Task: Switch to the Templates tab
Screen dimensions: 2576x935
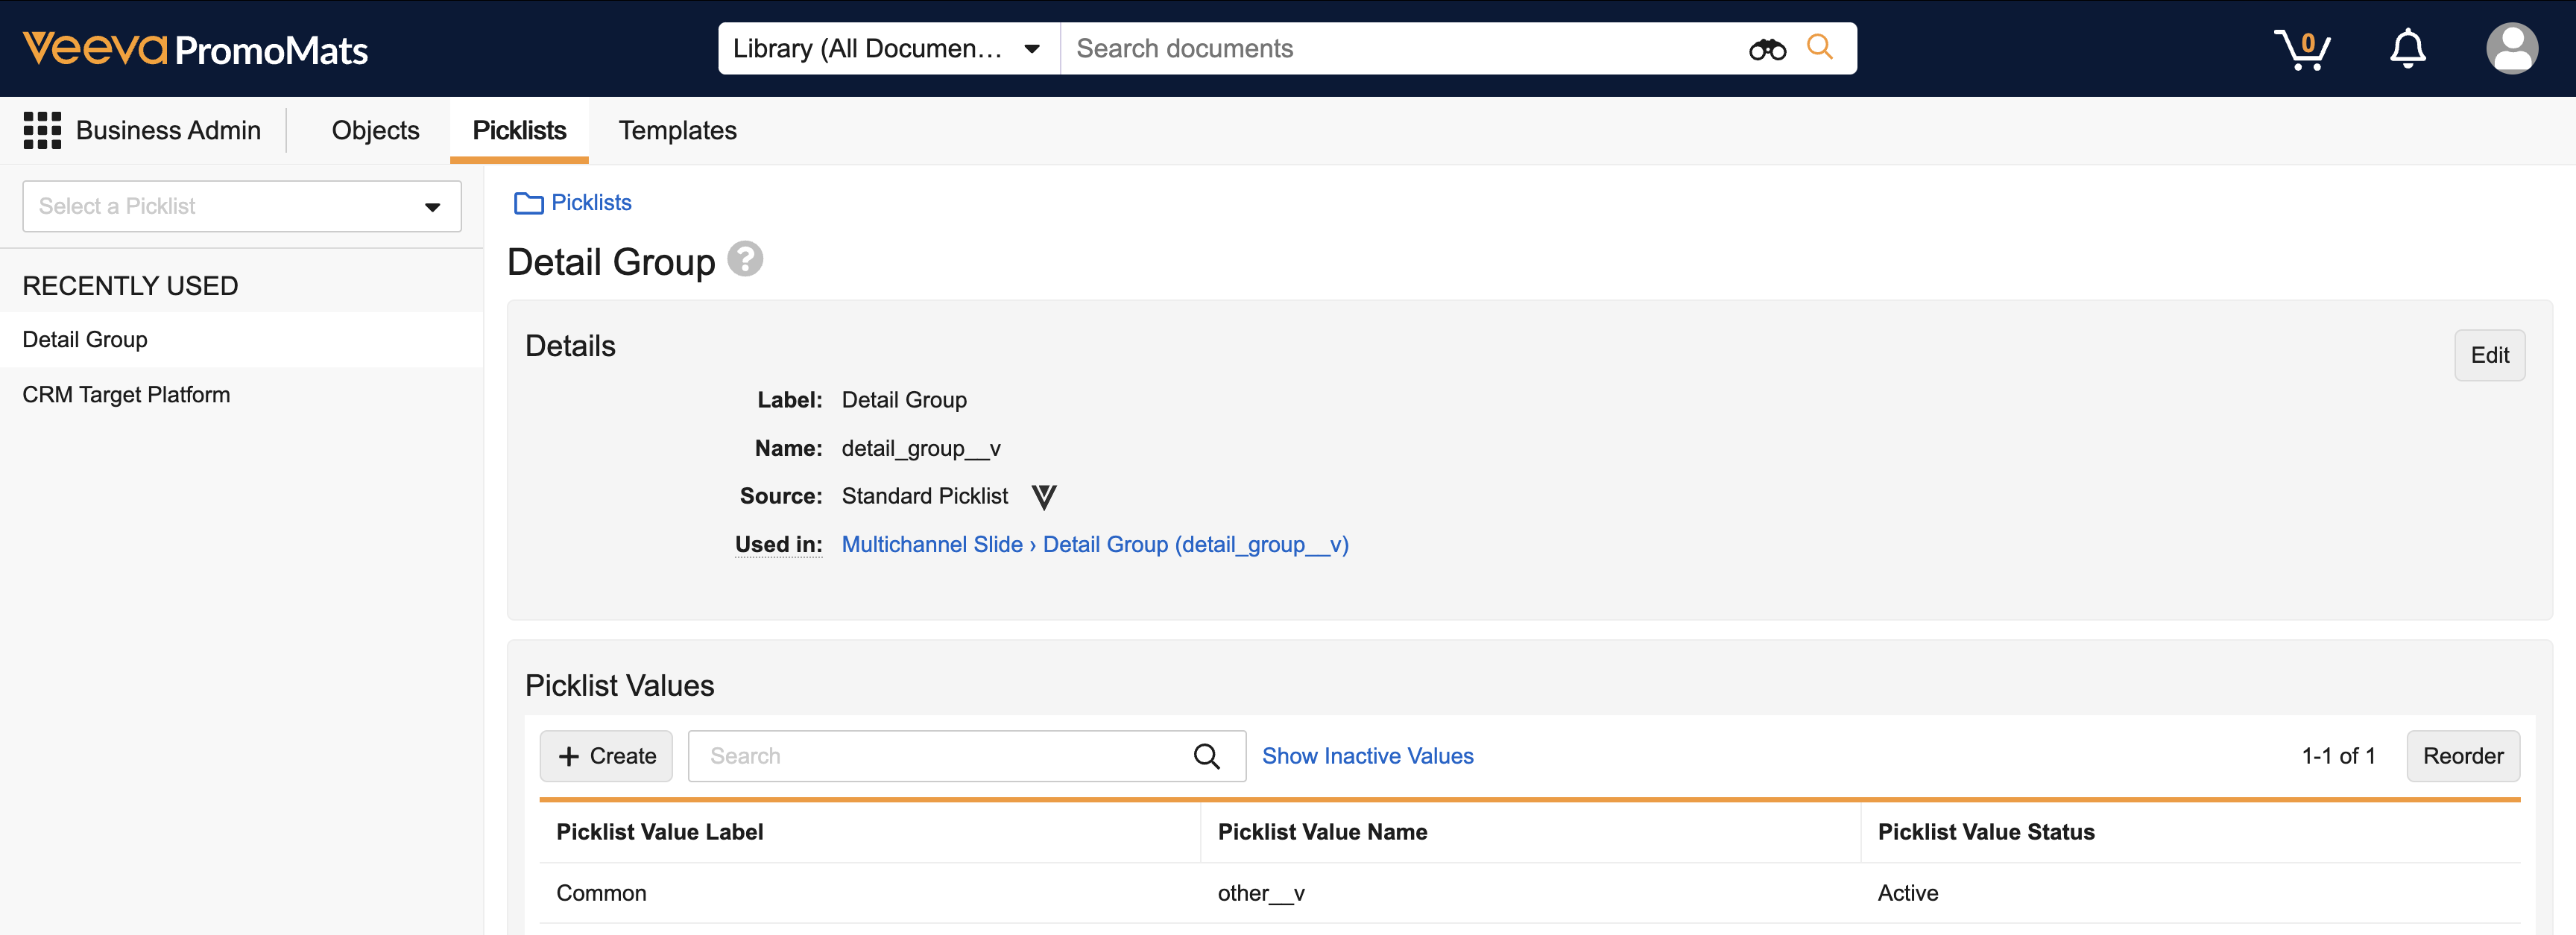Action: point(677,130)
